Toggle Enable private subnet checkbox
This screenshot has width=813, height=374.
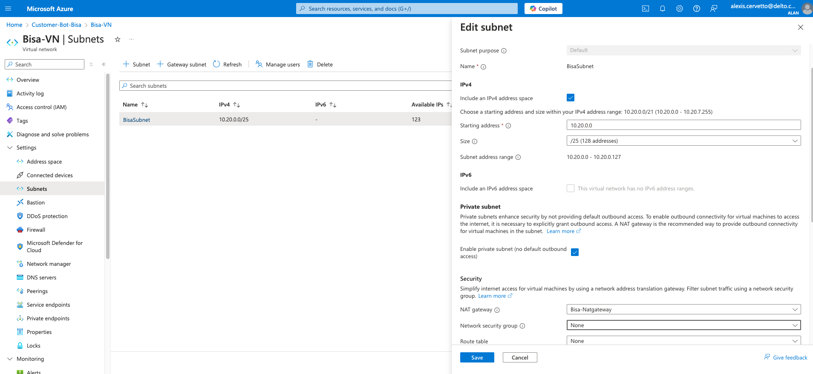point(575,252)
